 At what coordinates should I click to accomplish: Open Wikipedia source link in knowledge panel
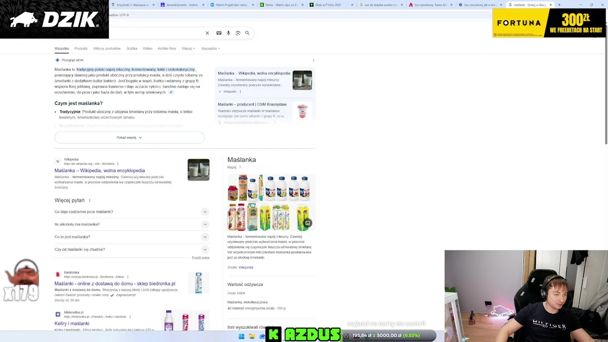tap(246, 267)
